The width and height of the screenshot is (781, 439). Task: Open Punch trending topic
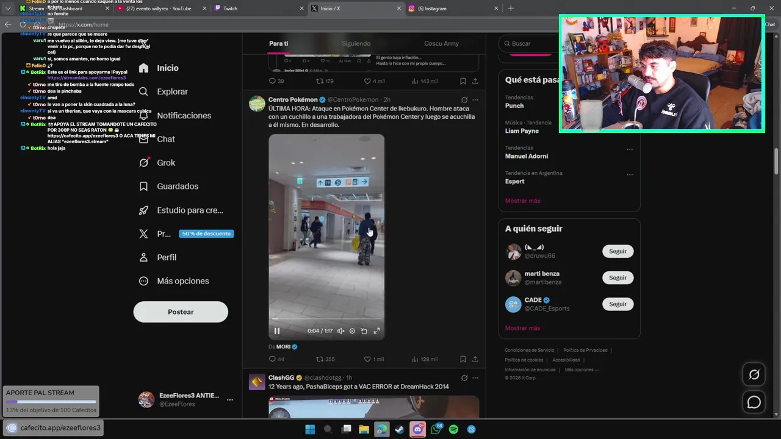(x=514, y=105)
